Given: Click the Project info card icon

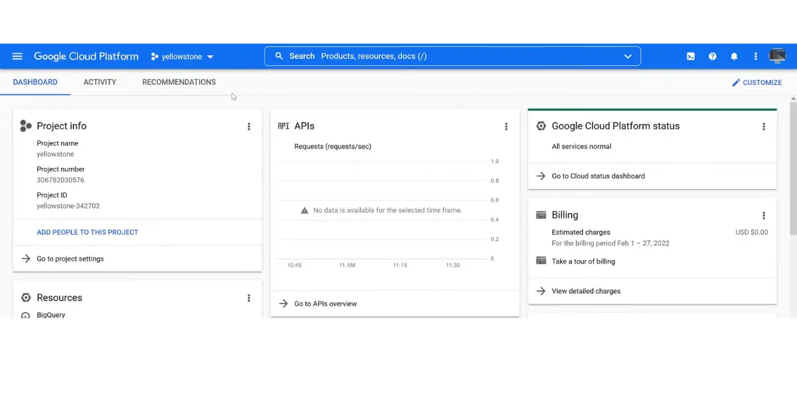Looking at the screenshot, I should pyautogui.click(x=26, y=126).
